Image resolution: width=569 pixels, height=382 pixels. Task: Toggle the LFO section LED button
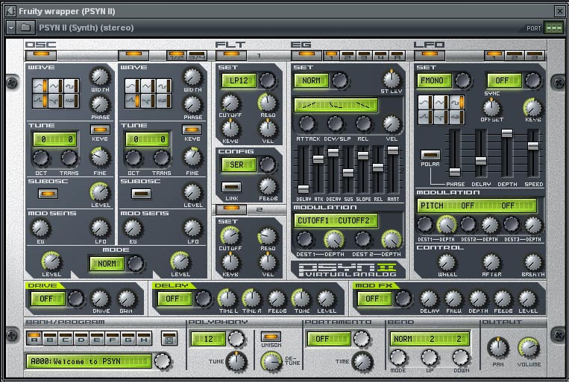[430, 55]
